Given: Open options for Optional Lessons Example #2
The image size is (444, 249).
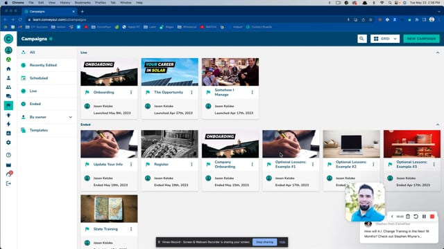Looking at the screenshot, I should click(373, 165).
